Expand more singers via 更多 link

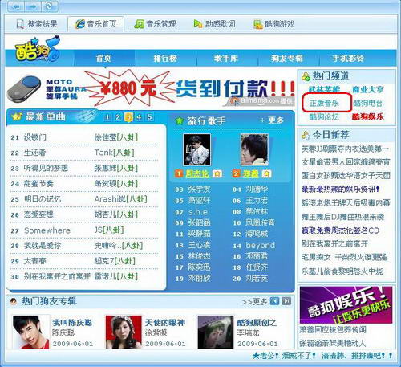click(x=272, y=120)
